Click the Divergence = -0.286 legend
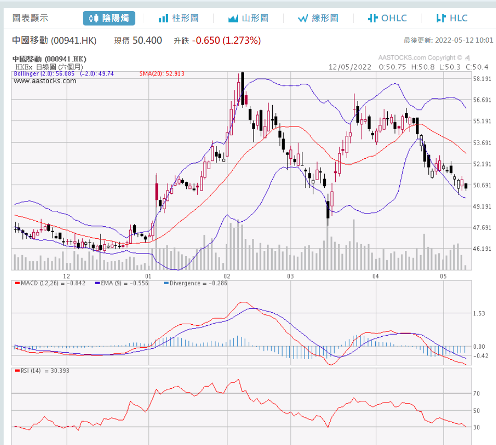 coord(196,283)
